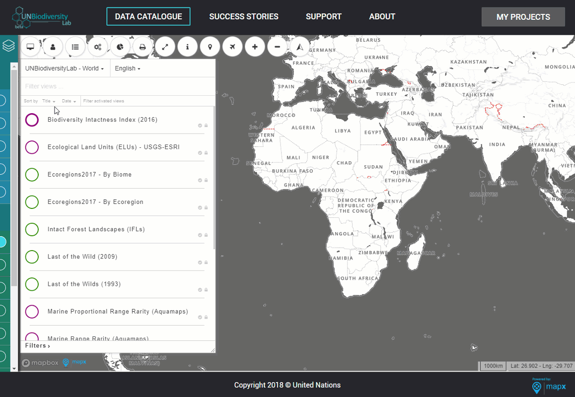Toggle Ecoregions2017 - By Biome layer circle
The width and height of the screenshot is (575, 397).
tap(32, 175)
